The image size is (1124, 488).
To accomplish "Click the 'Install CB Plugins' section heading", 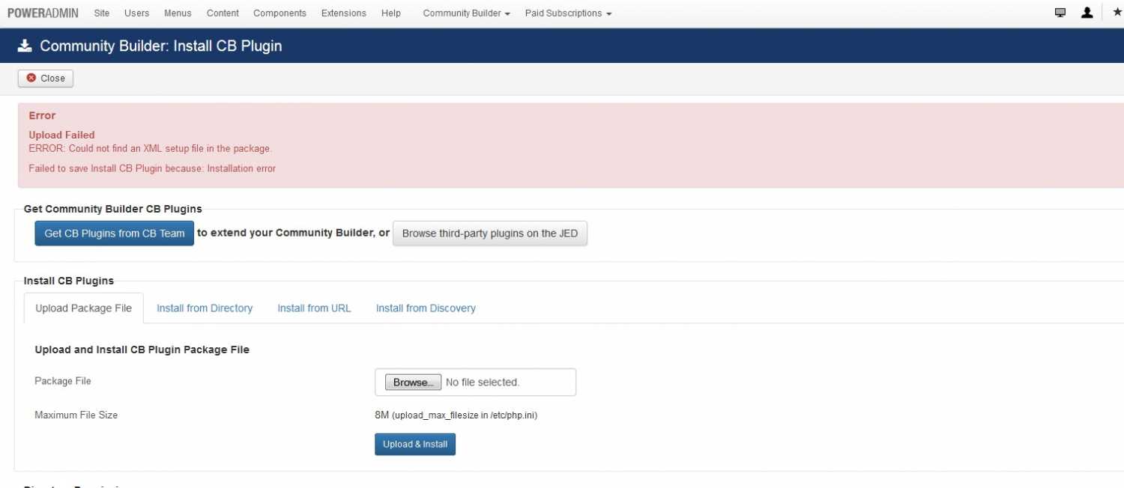I will click(x=69, y=281).
